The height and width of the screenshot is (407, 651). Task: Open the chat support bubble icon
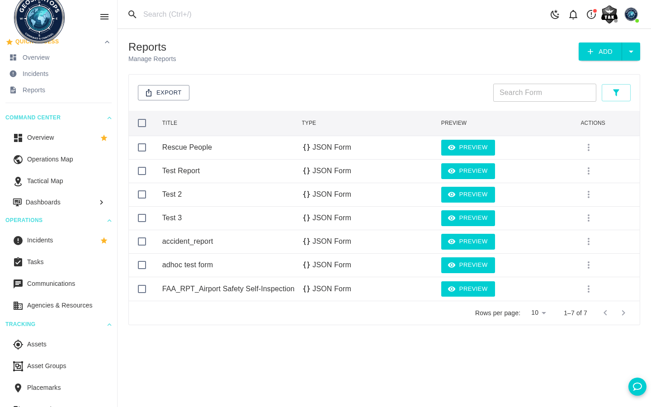point(637,387)
